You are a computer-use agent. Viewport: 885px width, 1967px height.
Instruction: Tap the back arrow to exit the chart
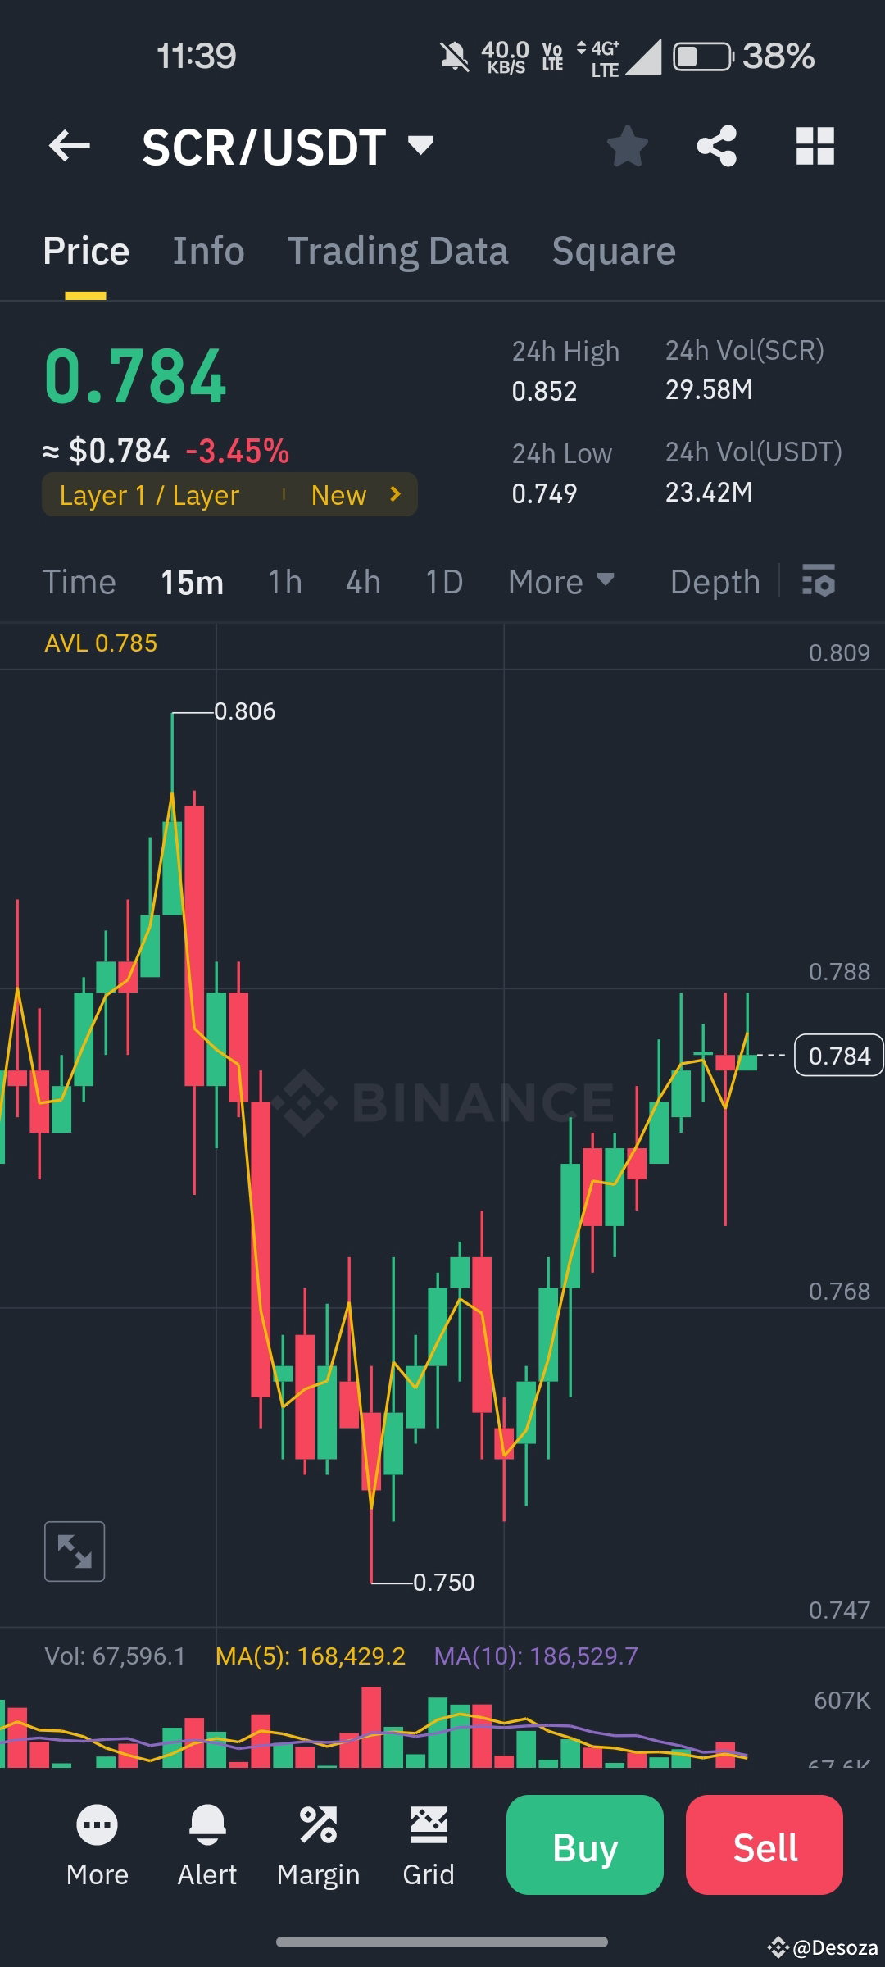click(68, 146)
